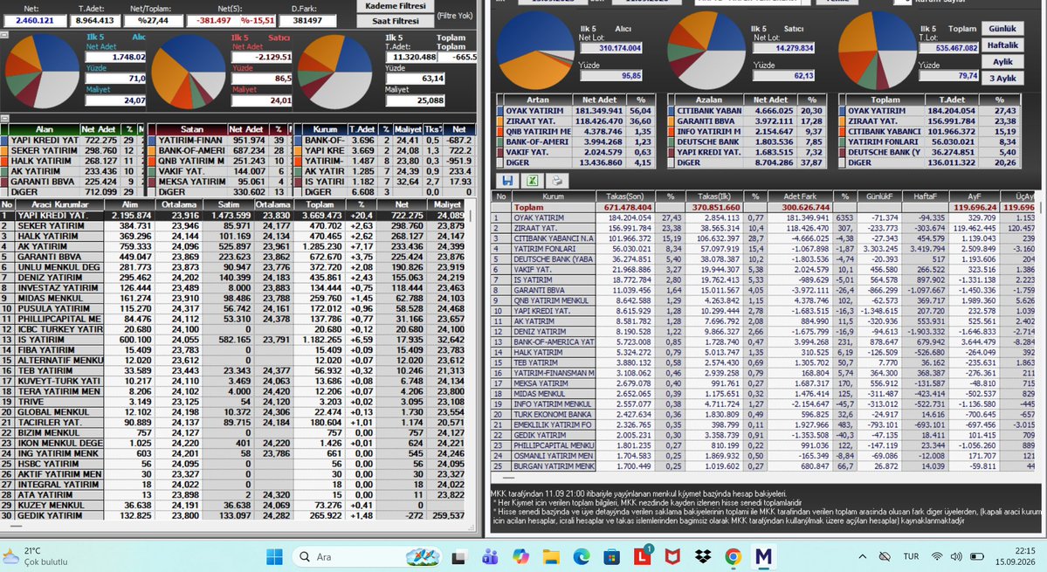Switch to the active M app on the taskbar
The height and width of the screenshot is (572, 1047).
(x=764, y=556)
